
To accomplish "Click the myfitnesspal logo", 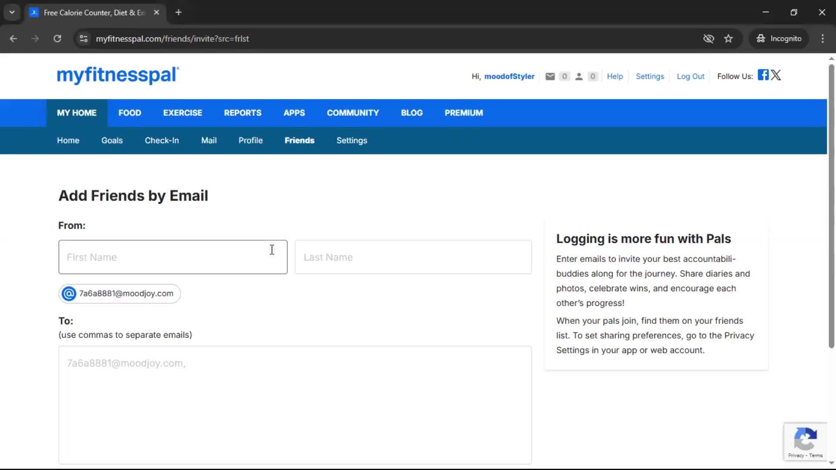I will point(118,75).
